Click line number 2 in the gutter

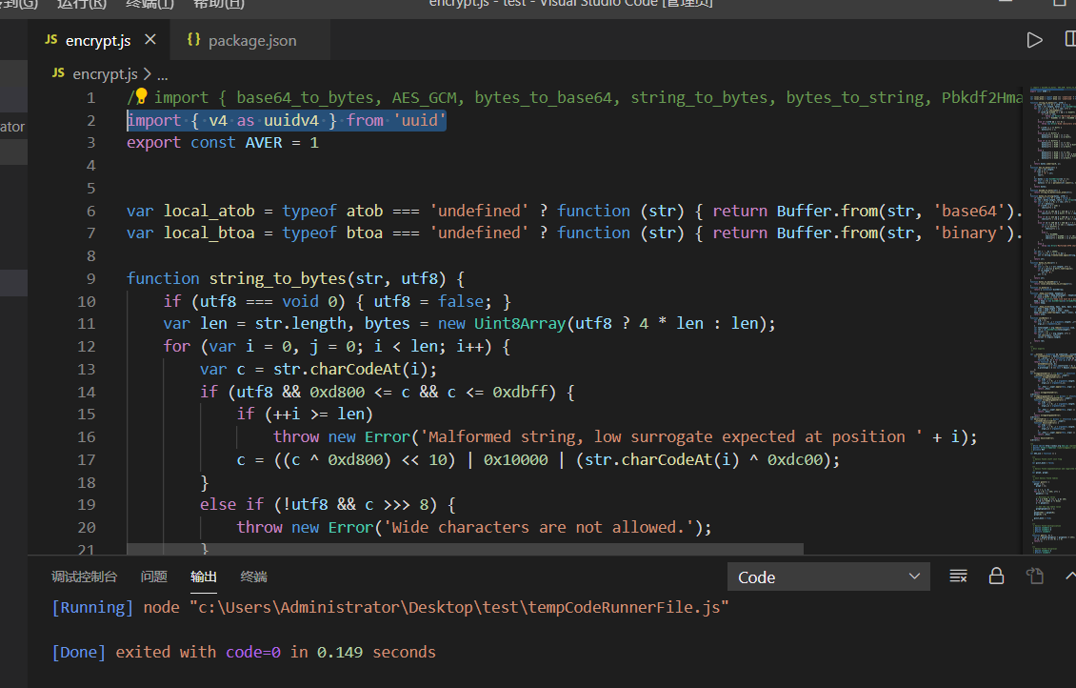[91, 121]
